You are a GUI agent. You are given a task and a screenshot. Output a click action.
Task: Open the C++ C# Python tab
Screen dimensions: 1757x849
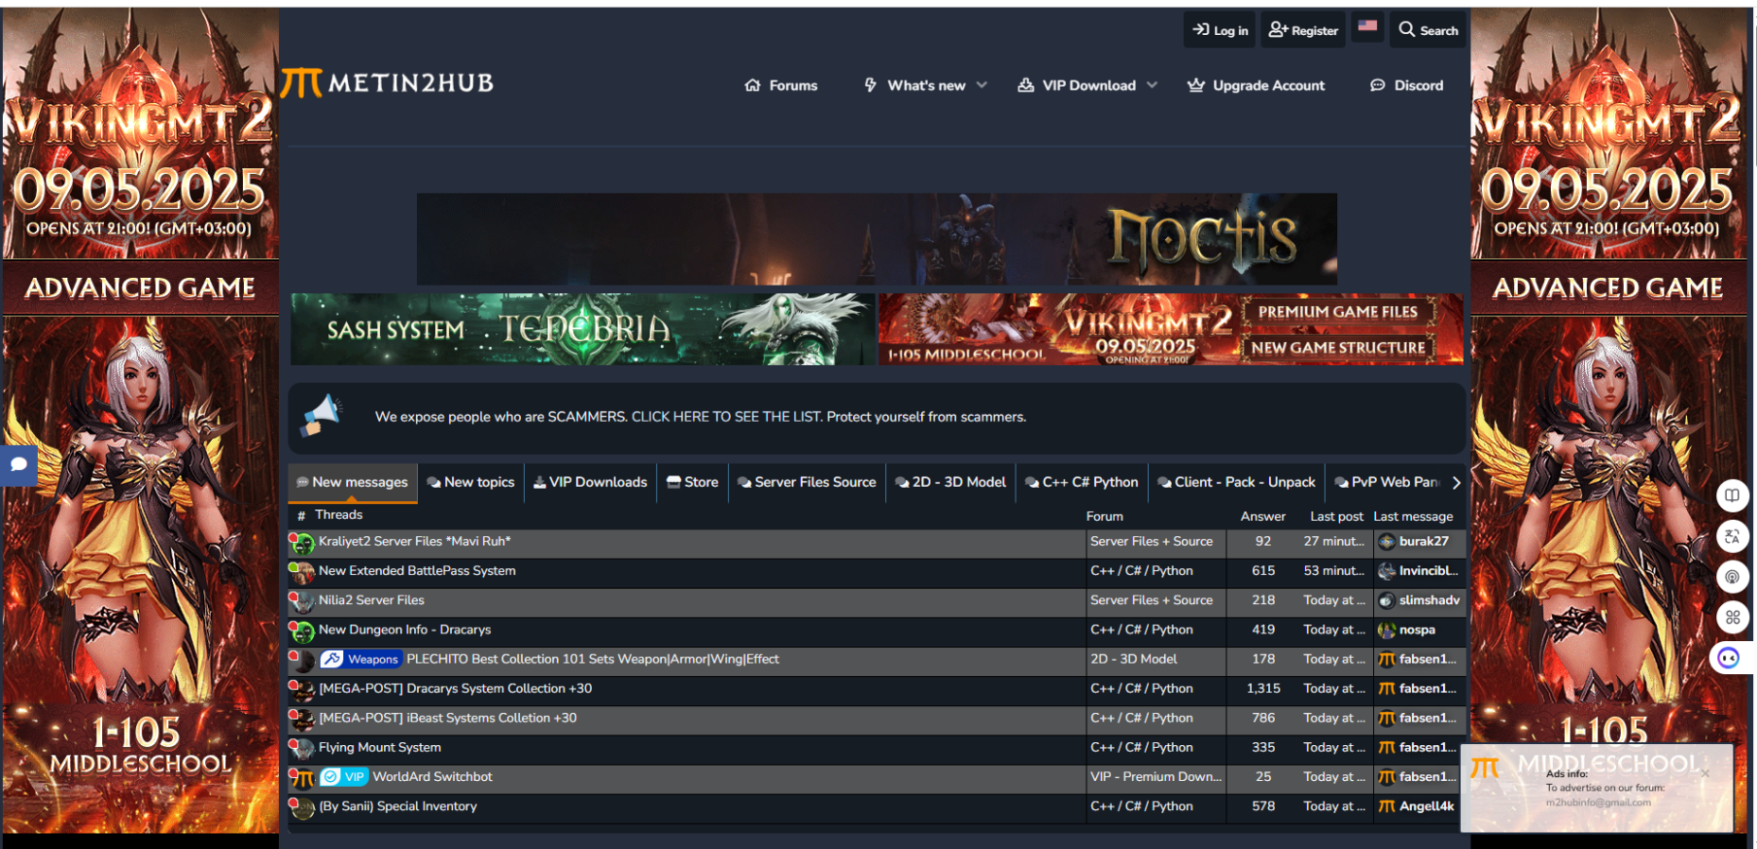pos(1083,482)
